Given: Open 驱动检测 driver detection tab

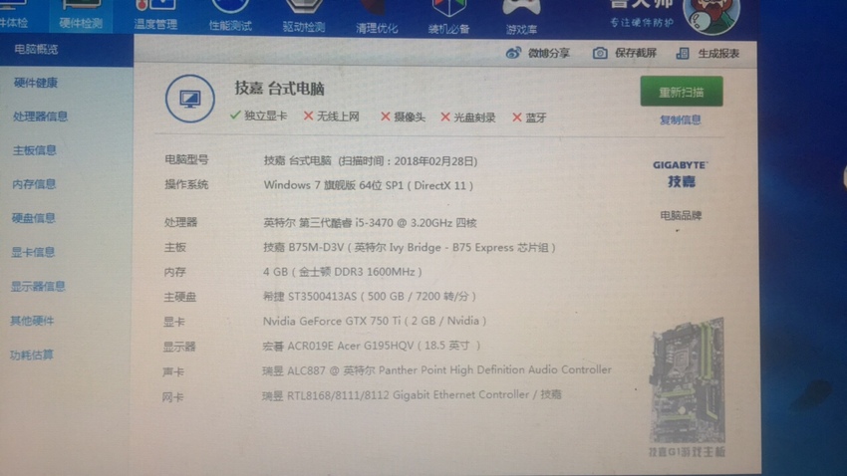Looking at the screenshot, I should point(304,17).
